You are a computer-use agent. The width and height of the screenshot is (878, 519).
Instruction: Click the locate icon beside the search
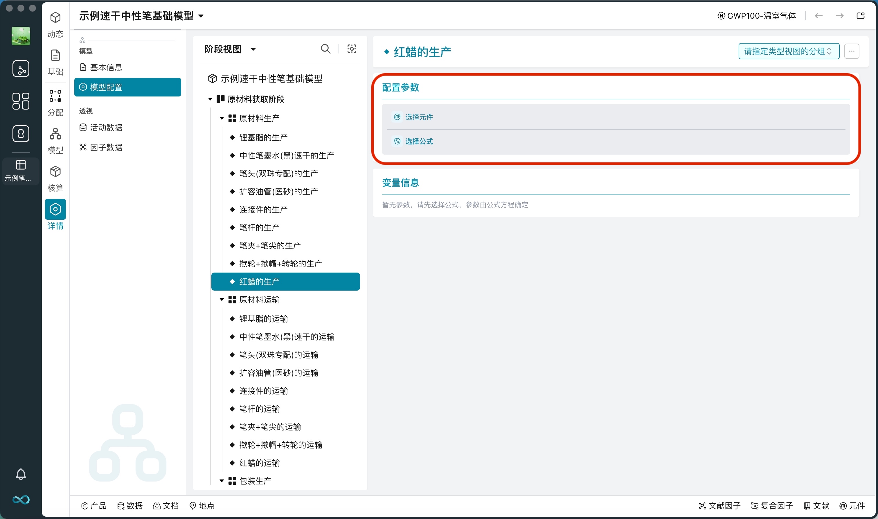352,49
